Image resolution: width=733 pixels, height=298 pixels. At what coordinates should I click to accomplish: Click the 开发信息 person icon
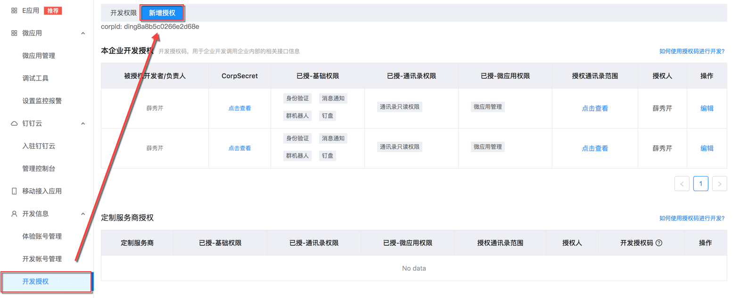coord(14,214)
